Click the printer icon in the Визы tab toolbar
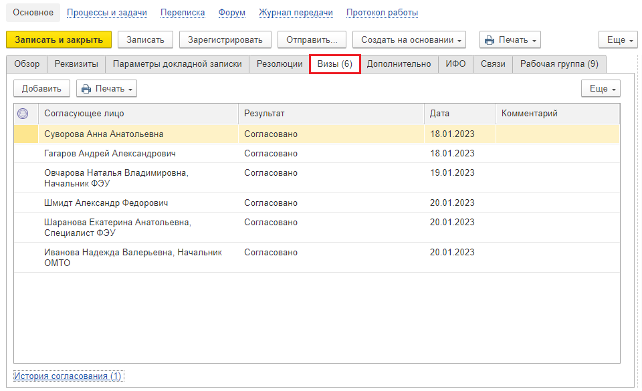This screenshot has height=391, width=642. [86, 89]
